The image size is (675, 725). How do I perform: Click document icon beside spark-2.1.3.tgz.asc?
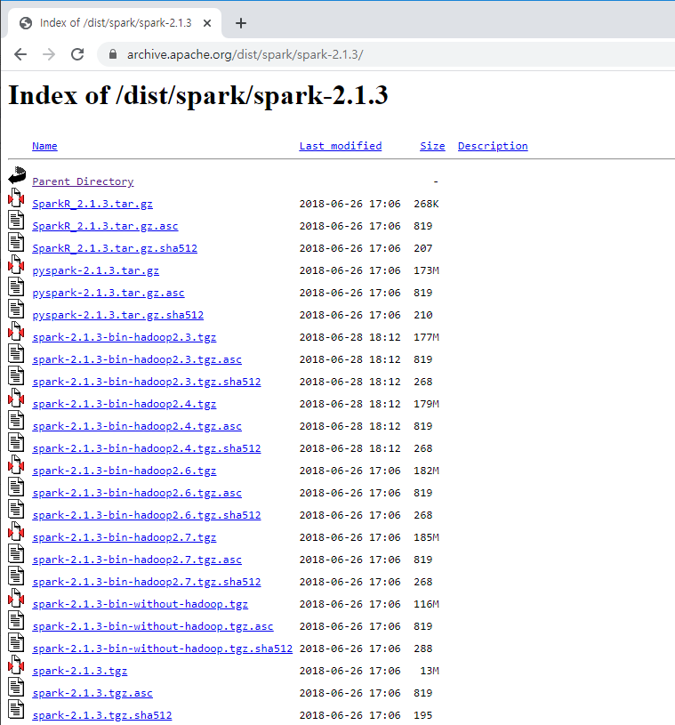click(16, 687)
